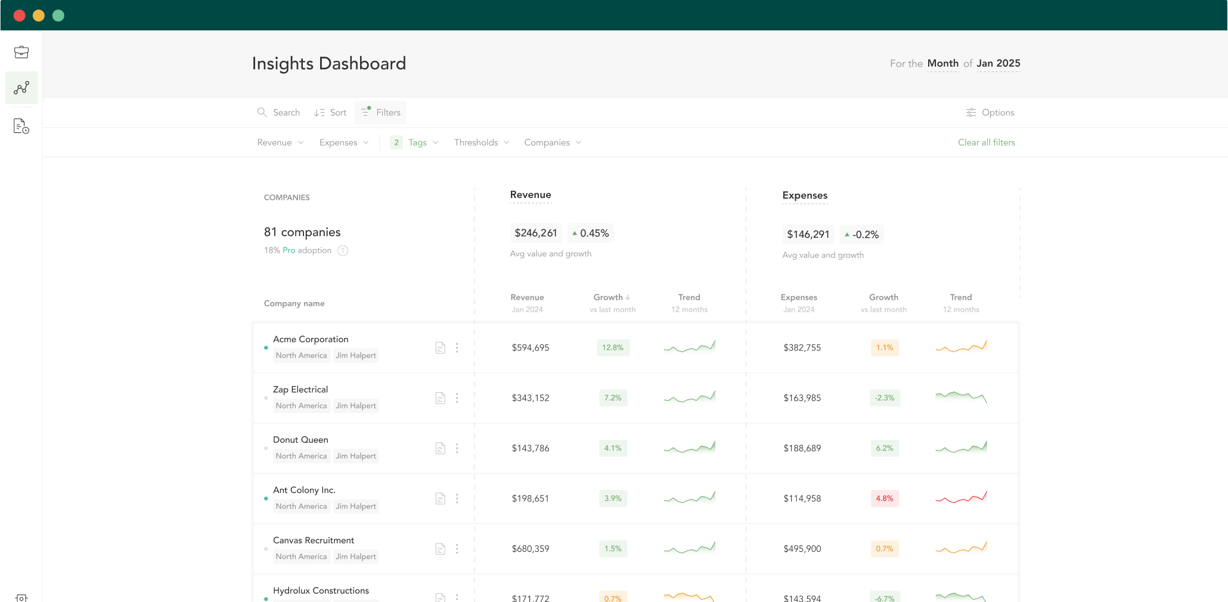The height and width of the screenshot is (602, 1228).
Task: Select Donut Queen company name
Action: [300, 440]
